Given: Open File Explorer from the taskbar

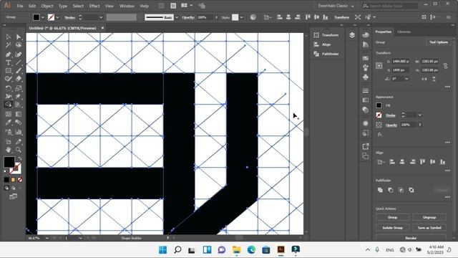Looking at the screenshot, I should coord(236,250).
